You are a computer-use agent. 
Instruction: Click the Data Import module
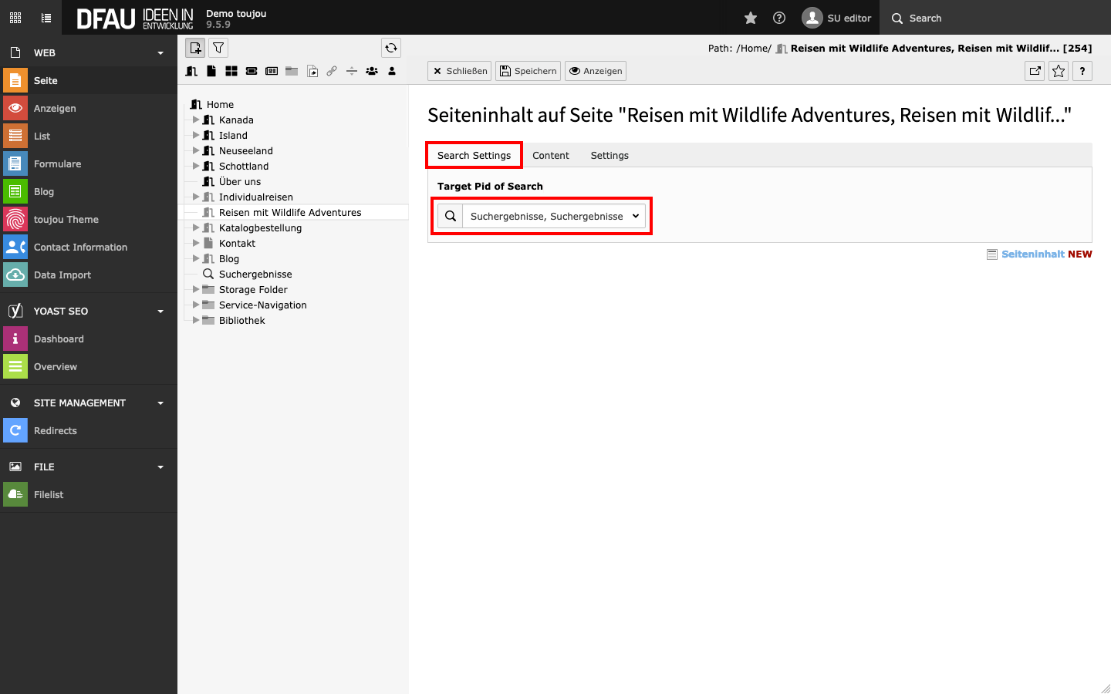(62, 275)
